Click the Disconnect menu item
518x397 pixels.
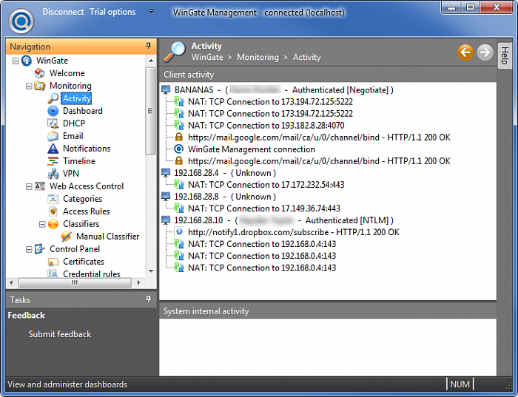63,12
